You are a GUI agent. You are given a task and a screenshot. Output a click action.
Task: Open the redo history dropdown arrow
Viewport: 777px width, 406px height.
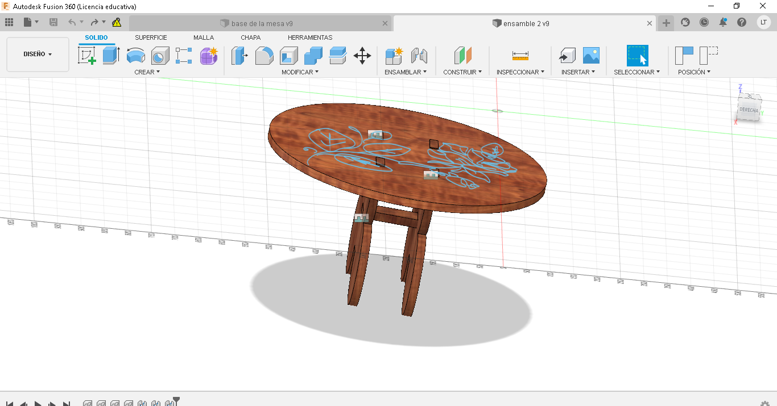click(x=104, y=22)
